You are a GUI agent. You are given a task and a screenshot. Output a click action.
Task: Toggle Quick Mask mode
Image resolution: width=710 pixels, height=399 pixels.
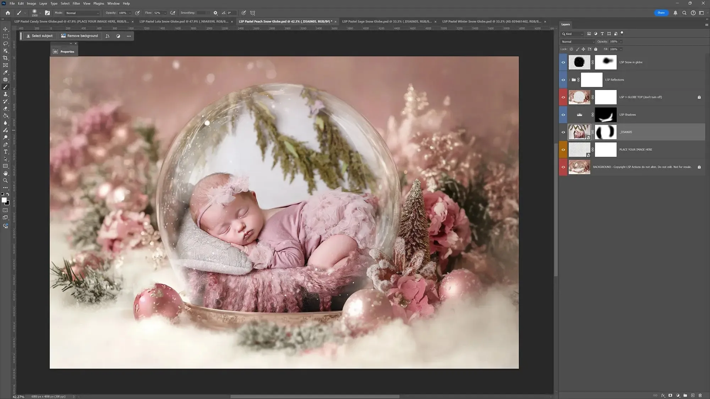pos(5,210)
